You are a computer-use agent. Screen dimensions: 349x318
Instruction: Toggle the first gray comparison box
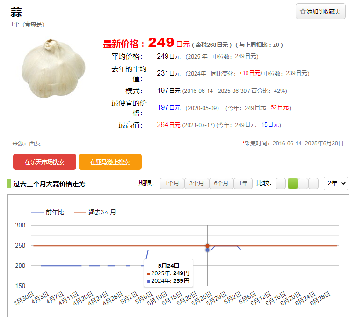click(x=280, y=183)
